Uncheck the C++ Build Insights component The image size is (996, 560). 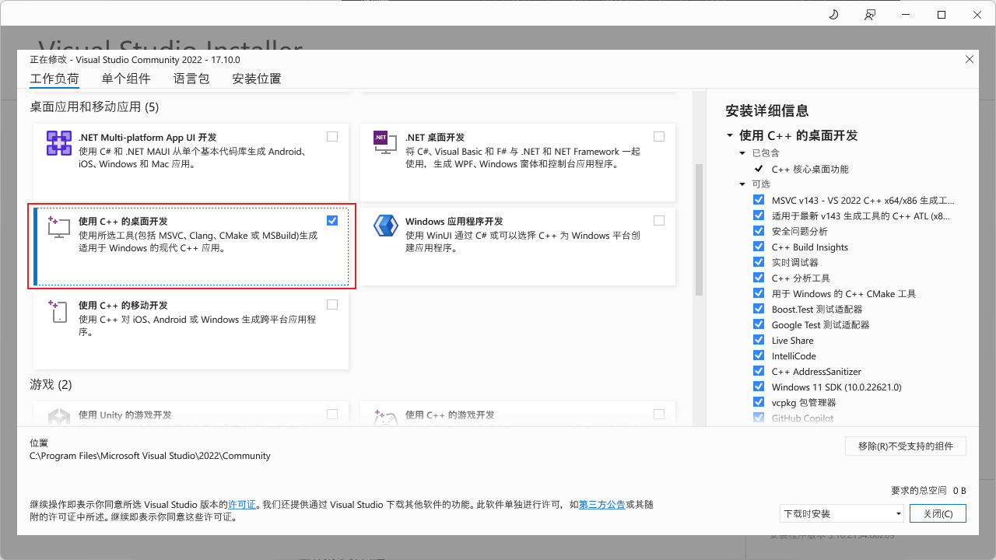pos(759,247)
